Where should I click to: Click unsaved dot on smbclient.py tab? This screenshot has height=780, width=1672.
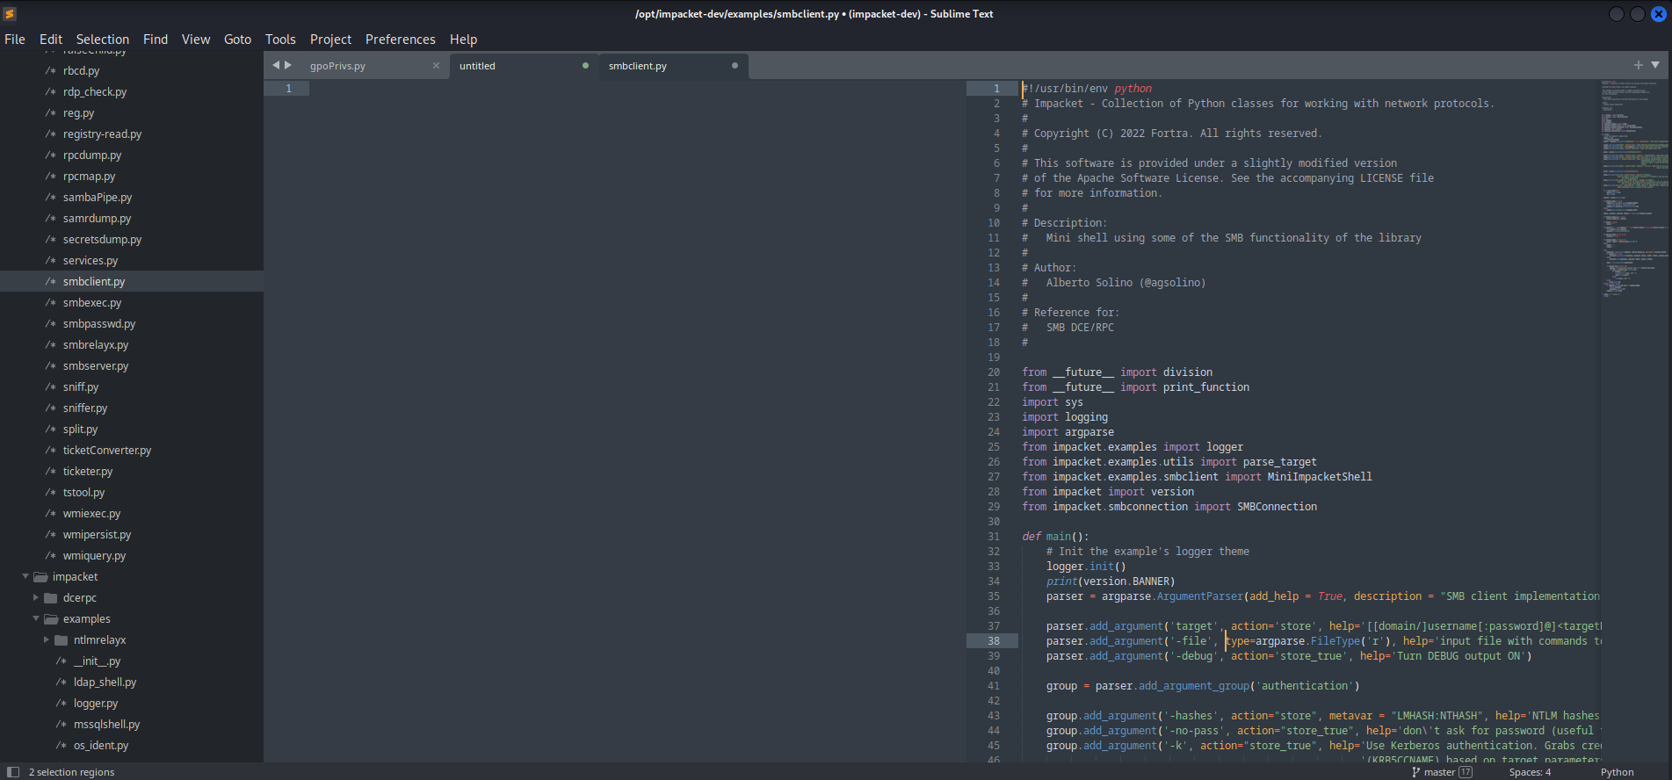coord(735,66)
